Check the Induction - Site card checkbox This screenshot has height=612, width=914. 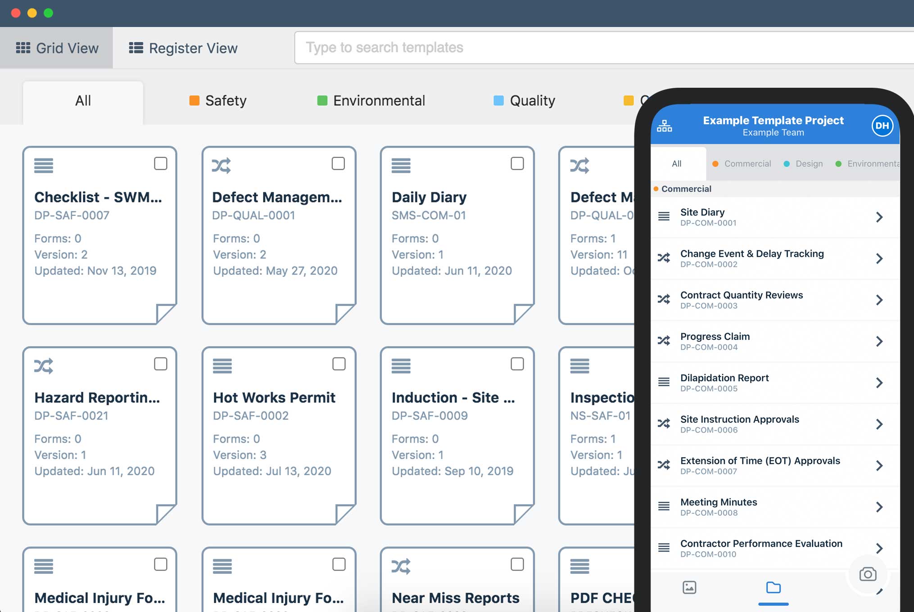pos(517,364)
